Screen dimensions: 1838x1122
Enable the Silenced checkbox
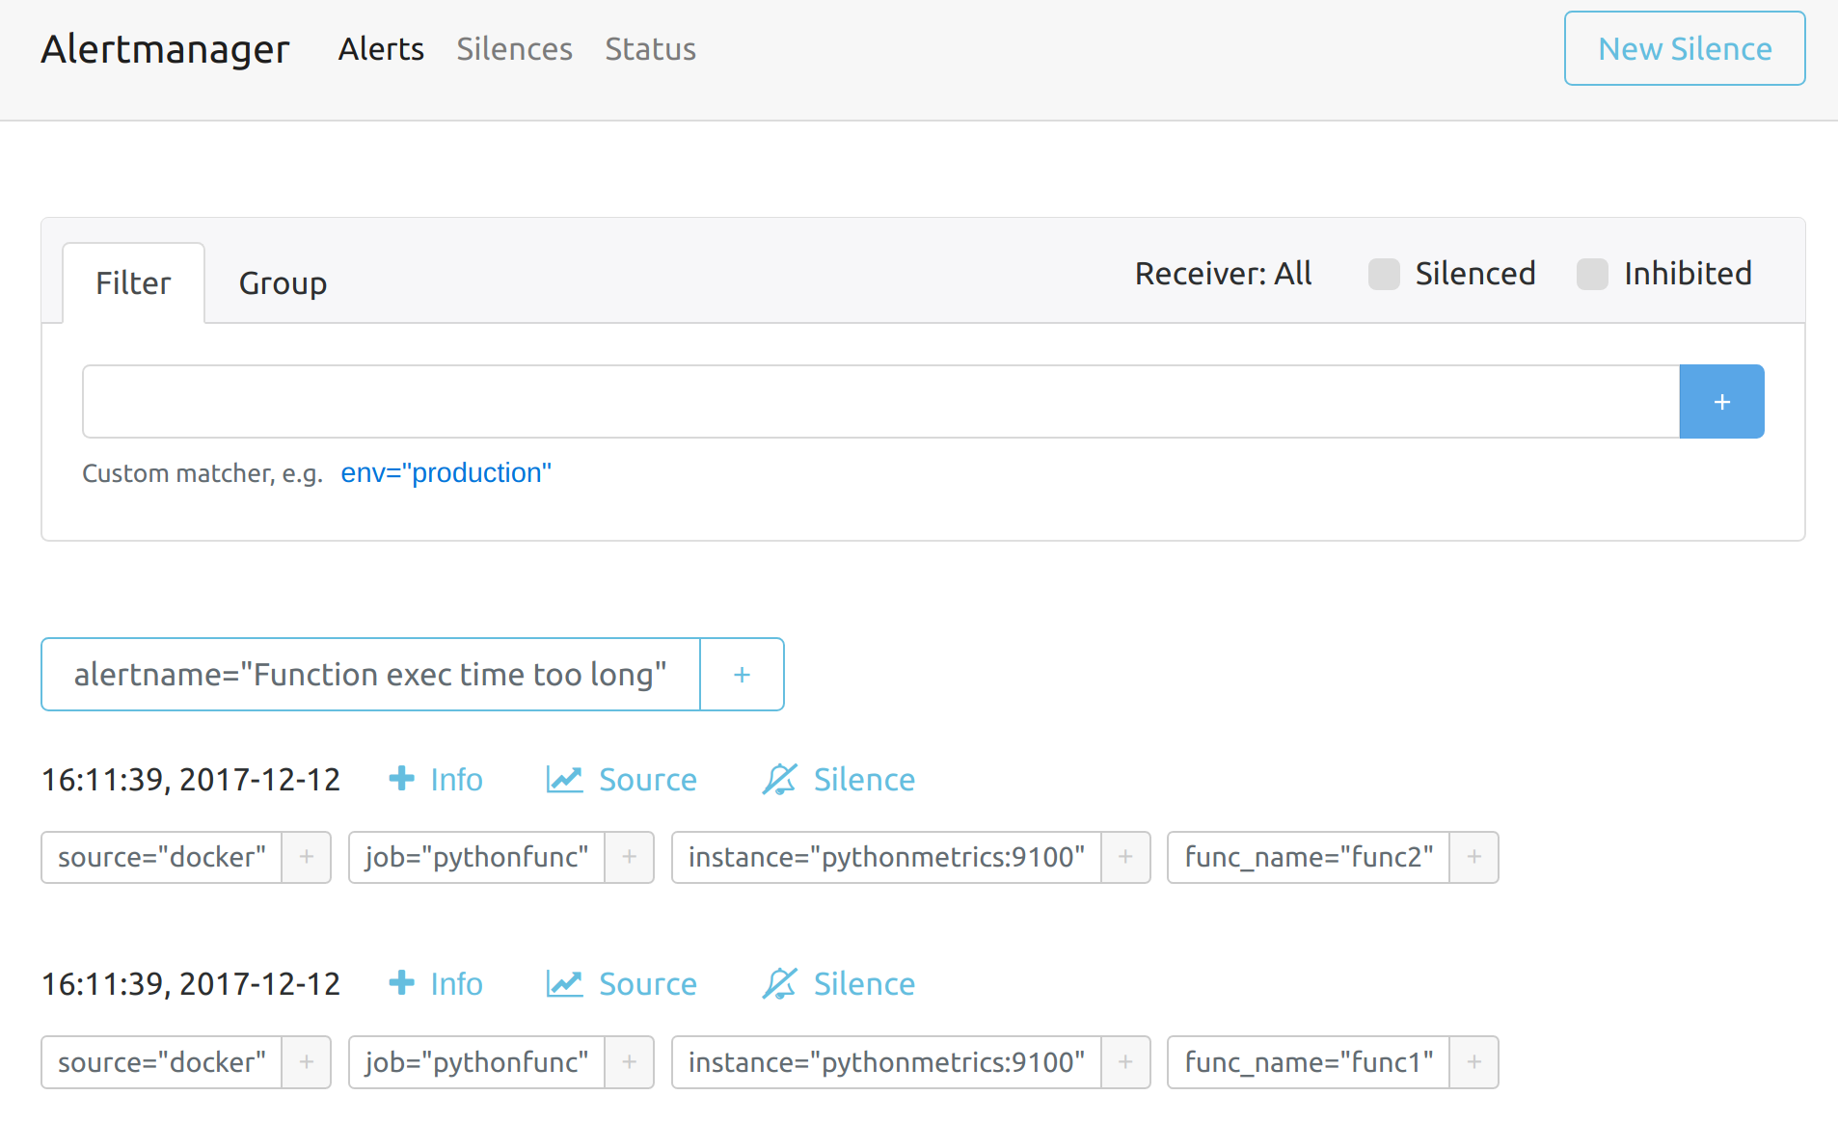coord(1384,274)
